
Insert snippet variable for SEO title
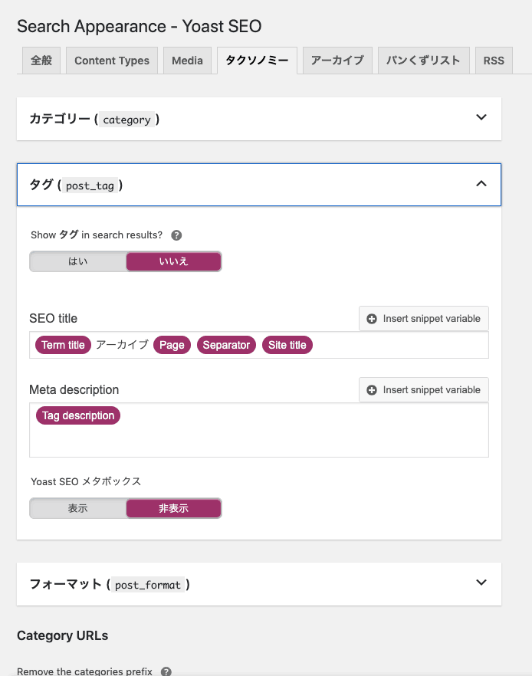[423, 318]
